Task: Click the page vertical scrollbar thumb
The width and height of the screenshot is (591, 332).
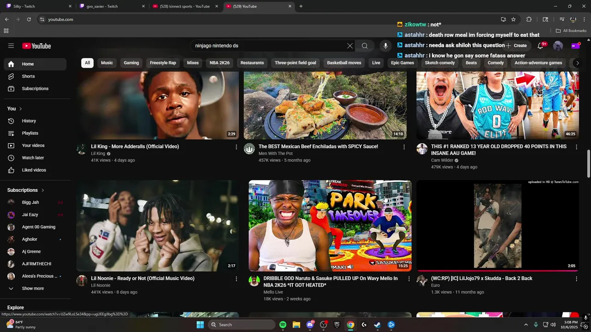Action: 588,164
